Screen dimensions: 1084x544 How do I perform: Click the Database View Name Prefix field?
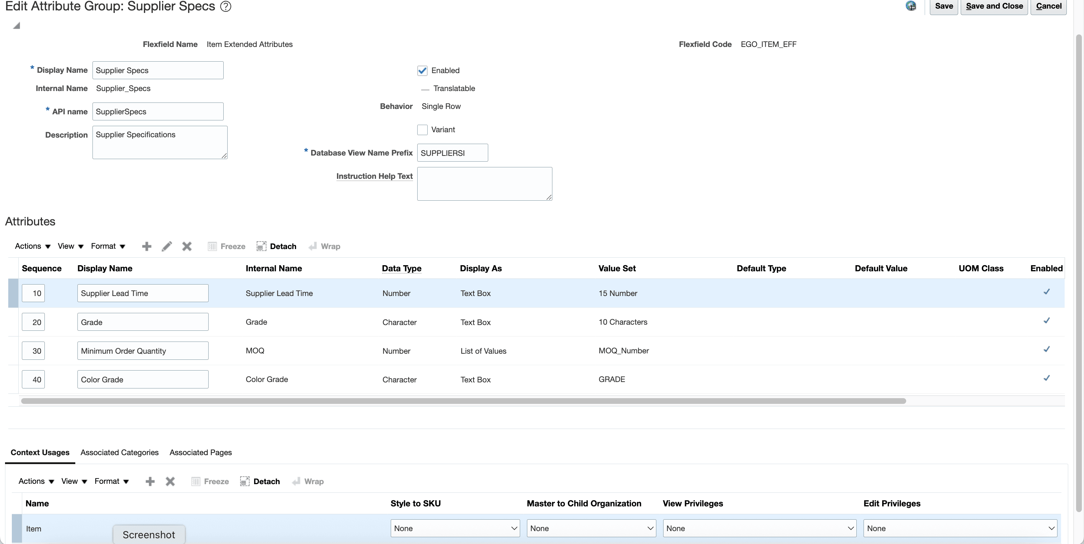(452, 153)
